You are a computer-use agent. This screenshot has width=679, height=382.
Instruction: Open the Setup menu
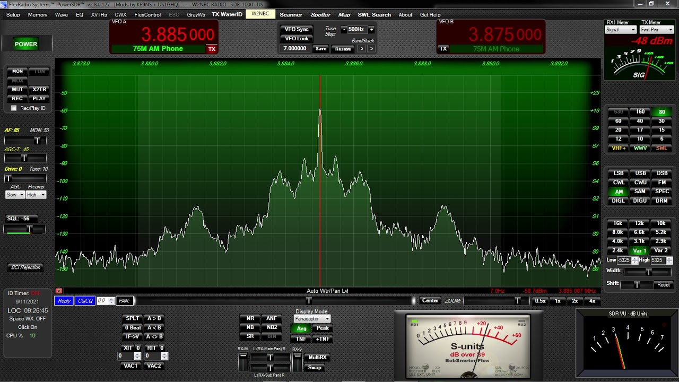pyautogui.click(x=13, y=15)
